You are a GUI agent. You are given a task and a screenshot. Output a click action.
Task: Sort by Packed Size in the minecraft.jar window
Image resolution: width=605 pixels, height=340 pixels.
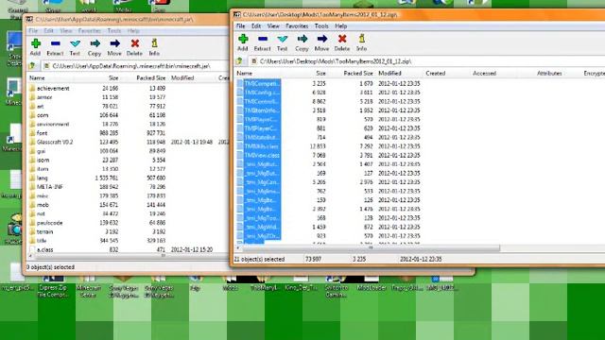pyautogui.click(x=151, y=77)
